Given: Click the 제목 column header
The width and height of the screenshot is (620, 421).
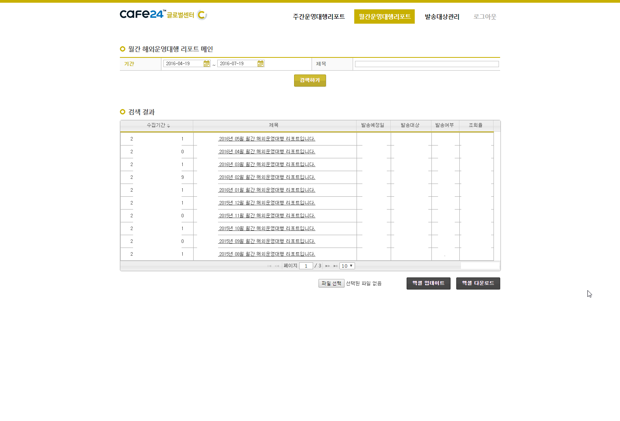Looking at the screenshot, I should pyautogui.click(x=274, y=125).
